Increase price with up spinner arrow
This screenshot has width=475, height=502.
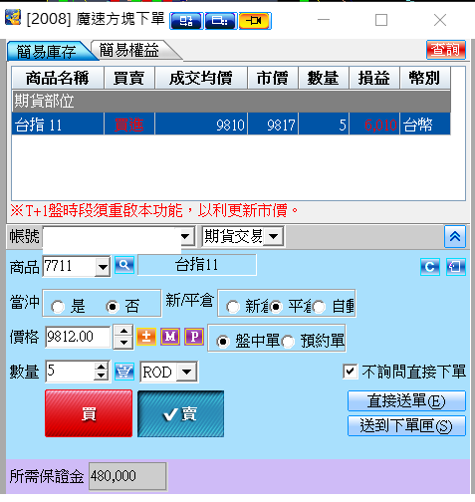[123, 332]
